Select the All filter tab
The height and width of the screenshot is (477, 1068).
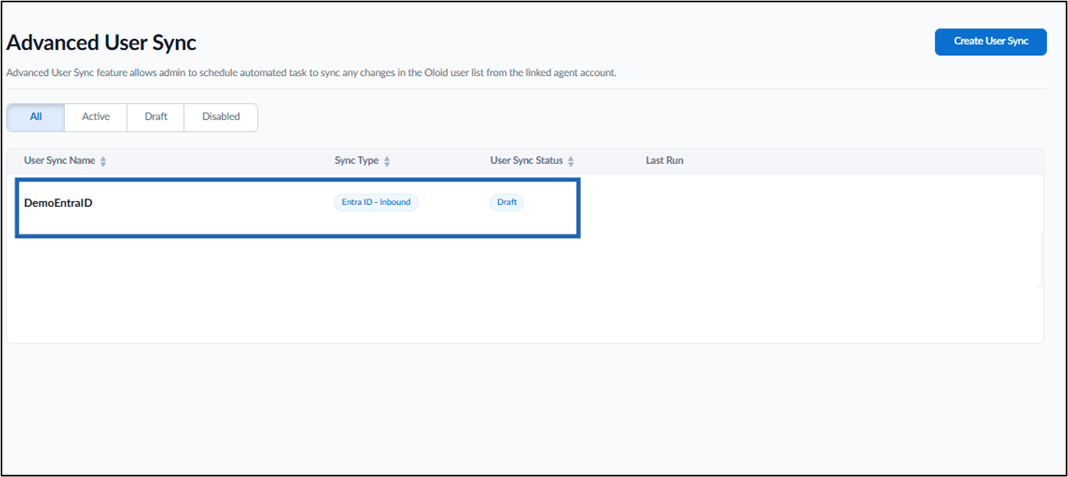(36, 117)
